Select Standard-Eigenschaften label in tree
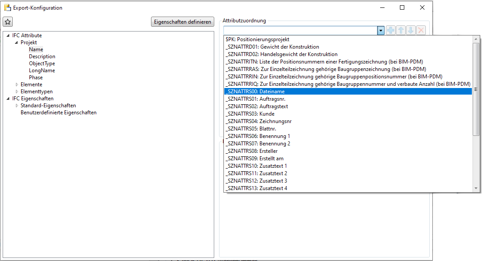 click(x=48, y=106)
